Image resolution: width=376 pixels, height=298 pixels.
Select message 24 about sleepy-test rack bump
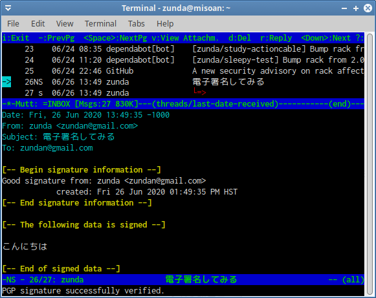pyautogui.click(x=183, y=60)
